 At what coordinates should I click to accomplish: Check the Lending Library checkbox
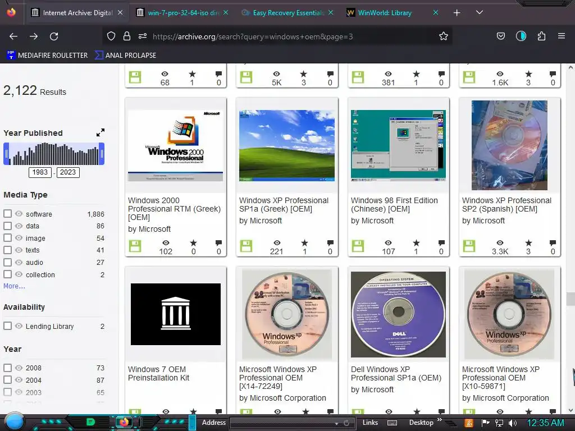(x=8, y=326)
